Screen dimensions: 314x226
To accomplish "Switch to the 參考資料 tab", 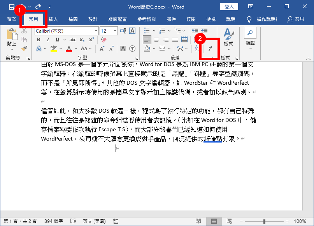I will (147, 19).
